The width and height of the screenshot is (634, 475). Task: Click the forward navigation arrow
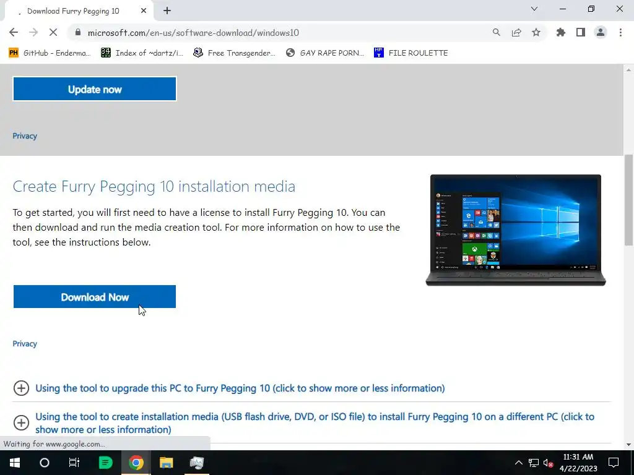pyautogui.click(x=33, y=32)
